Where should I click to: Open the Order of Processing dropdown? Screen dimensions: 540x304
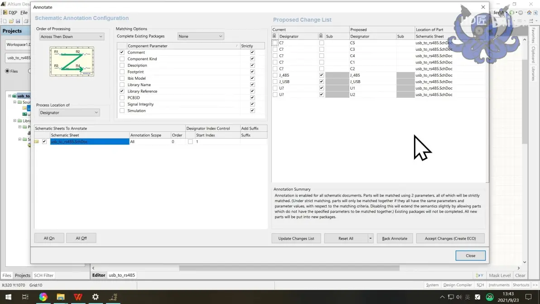coord(72,37)
